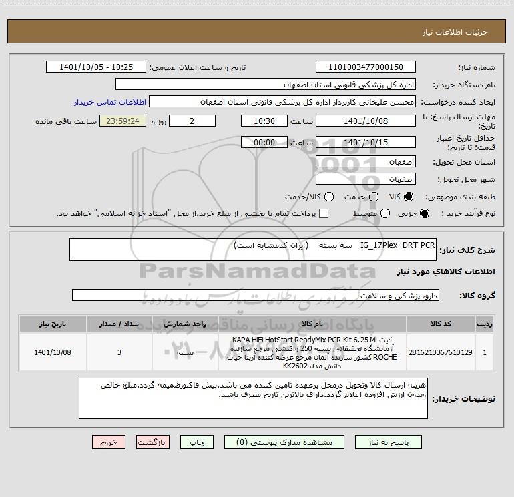The height and width of the screenshot is (497, 514).
Task: Open the اطلاعات تماس خریدار link
Action: click(x=110, y=102)
